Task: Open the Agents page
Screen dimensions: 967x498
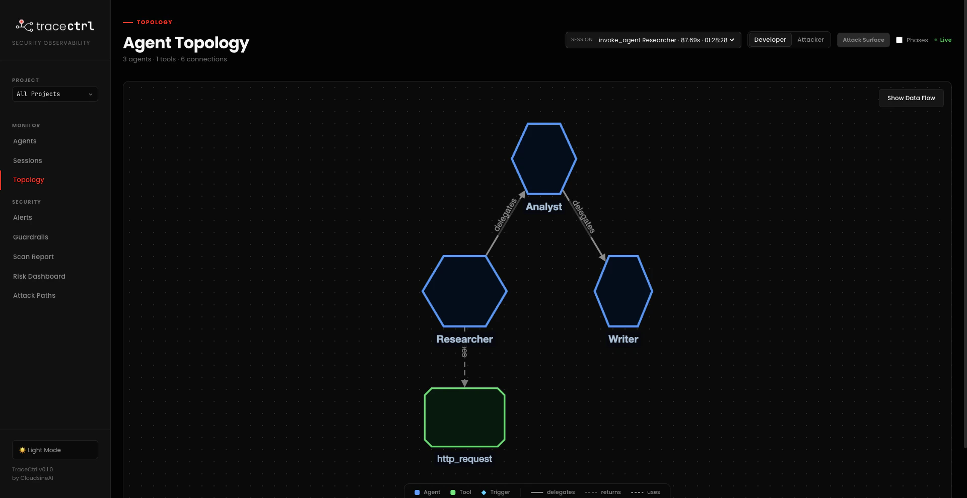Action: [x=25, y=141]
